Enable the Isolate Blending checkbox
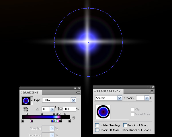Image resolution: width=172 pixels, height=137 pixels. [x=97, y=125]
